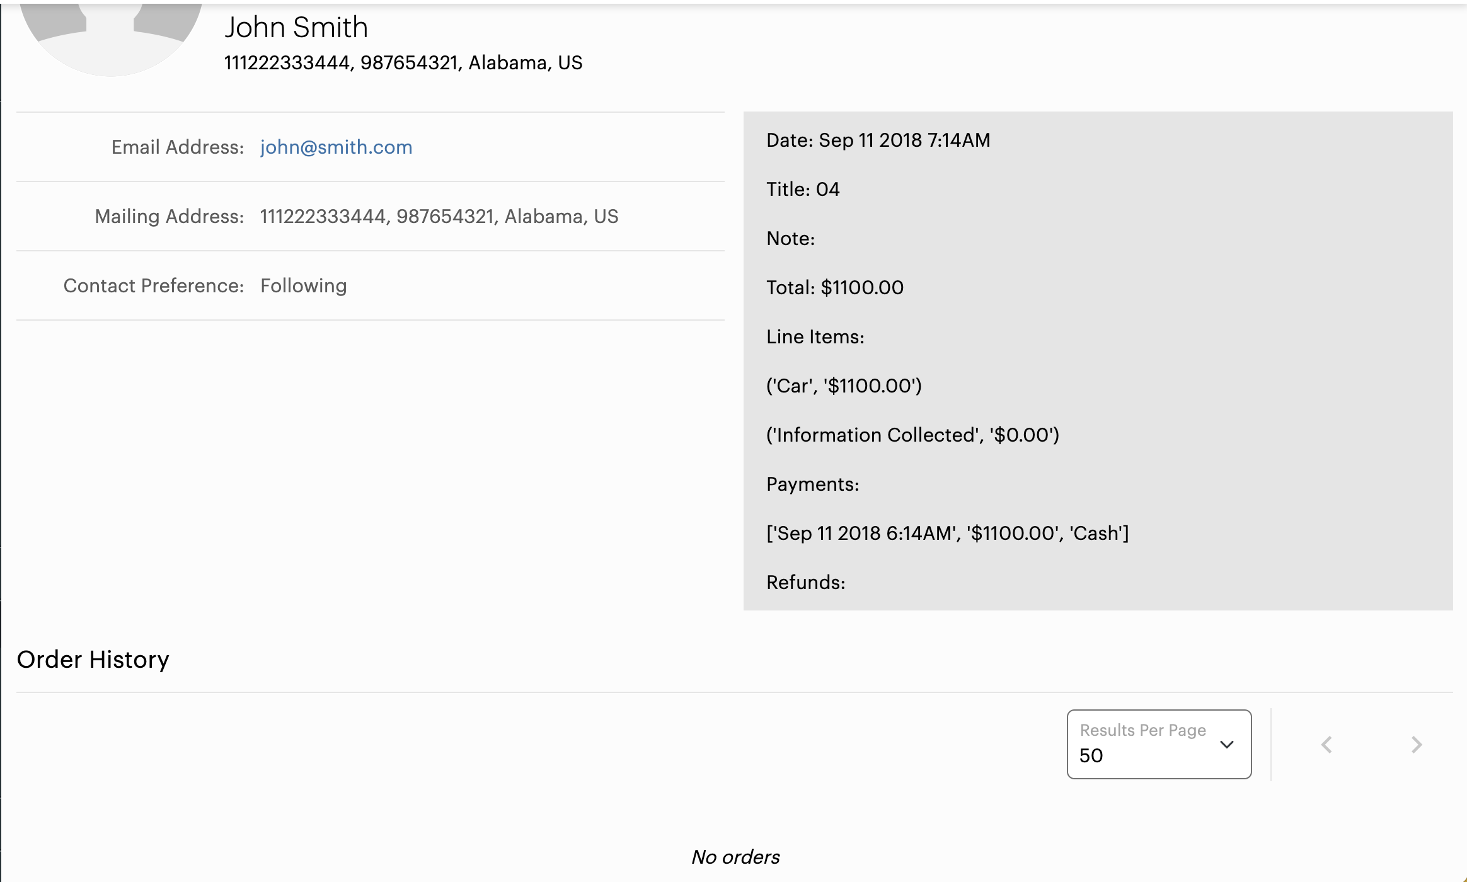1467x882 pixels.
Task: Click the 'Note:' line in order details
Action: (x=791, y=238)
